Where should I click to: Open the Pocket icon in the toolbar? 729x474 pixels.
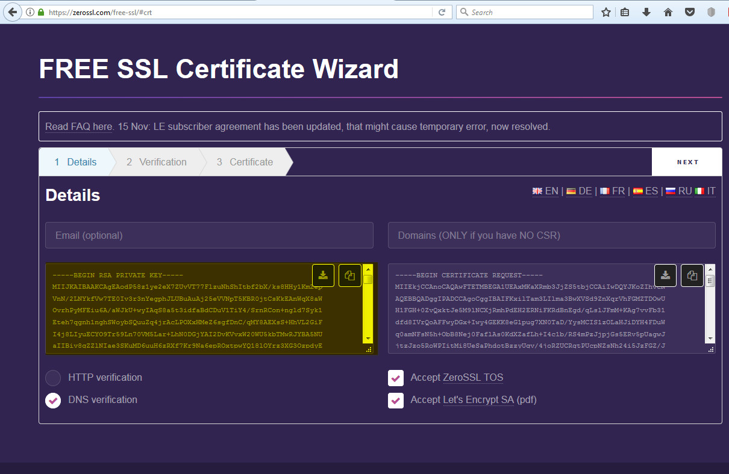click(690, 12)
